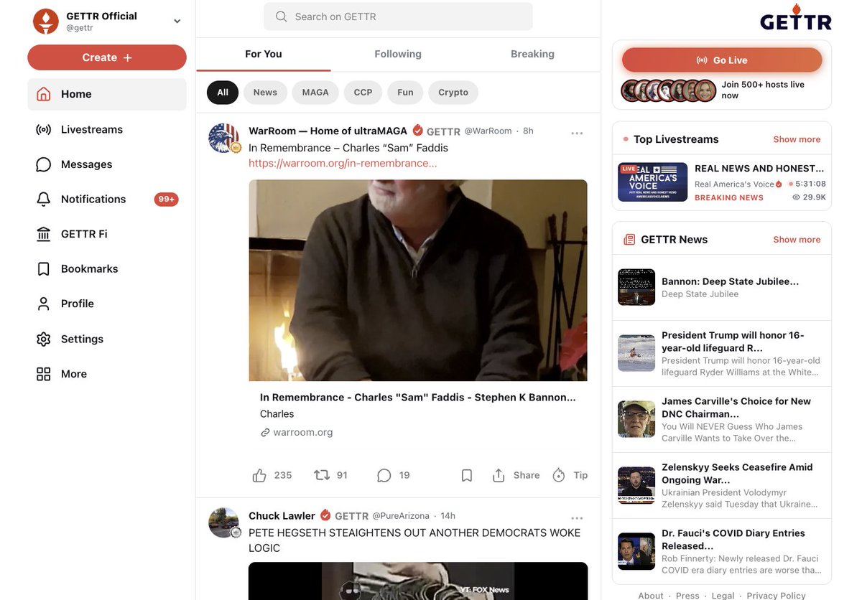Image resolution: width=862 pixels, height=600 pixels.
Task: Like the WarRoom post
Action: click(x=259, y=475)
